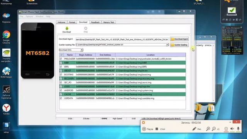Click the Location column header

[151, 55]
